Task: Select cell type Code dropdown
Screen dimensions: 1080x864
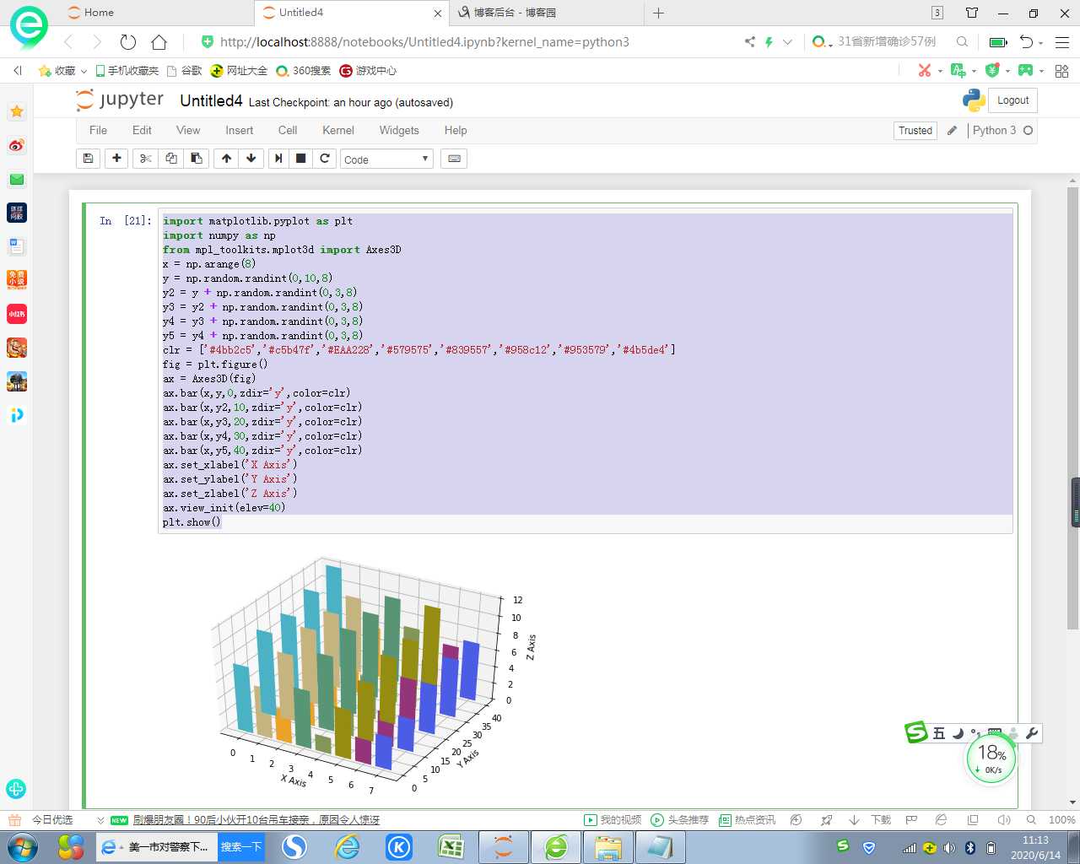Action: [x=386, y=159]
